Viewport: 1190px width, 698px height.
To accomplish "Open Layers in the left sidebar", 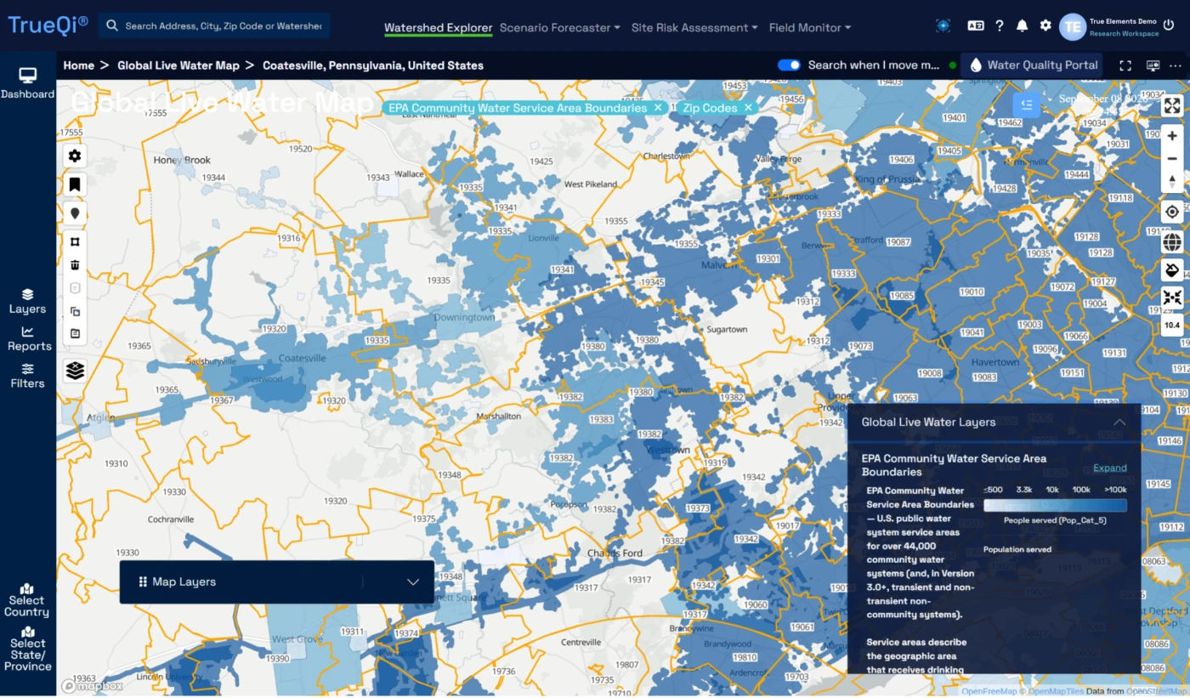I will pos(28,301).
